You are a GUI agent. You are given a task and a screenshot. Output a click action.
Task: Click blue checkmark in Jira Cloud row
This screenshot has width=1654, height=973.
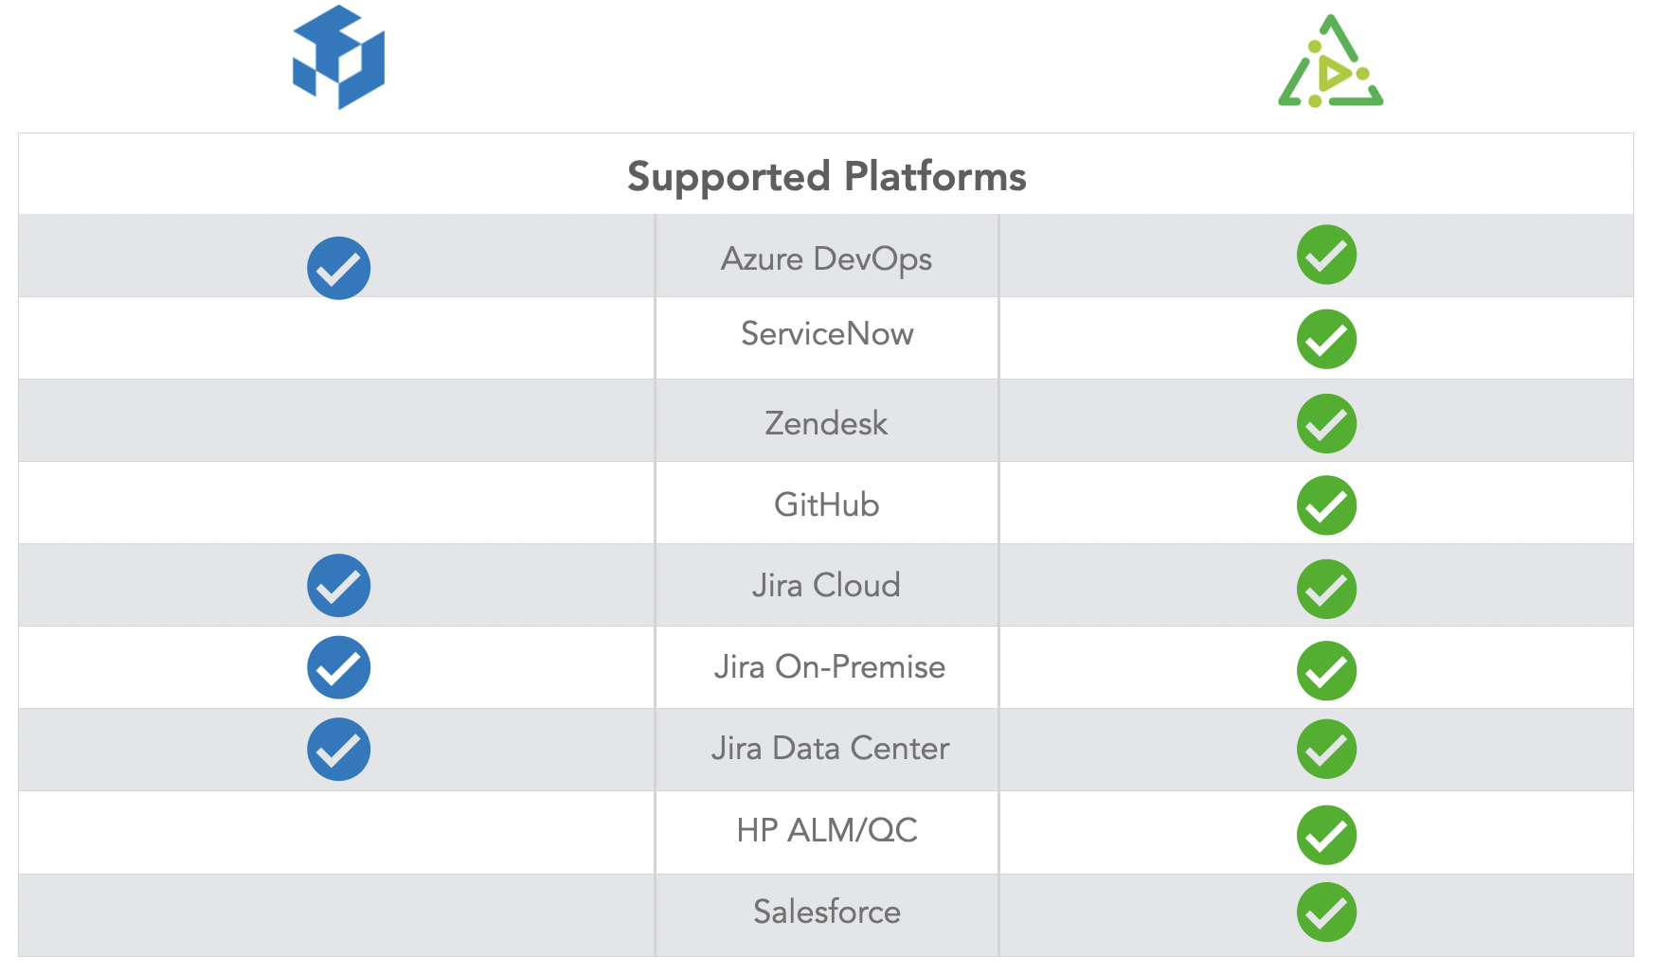click(338, 585)
